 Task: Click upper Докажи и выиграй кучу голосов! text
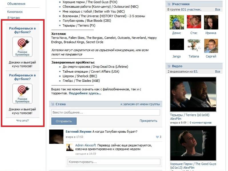coord(22,64)
